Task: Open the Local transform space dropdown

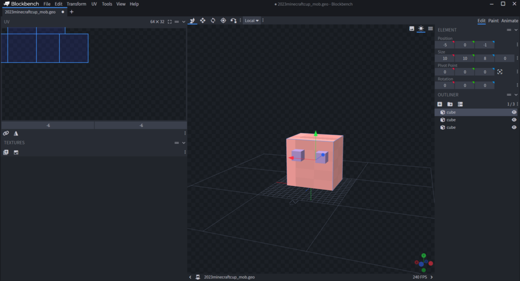Action: click(x=251, y=21)
